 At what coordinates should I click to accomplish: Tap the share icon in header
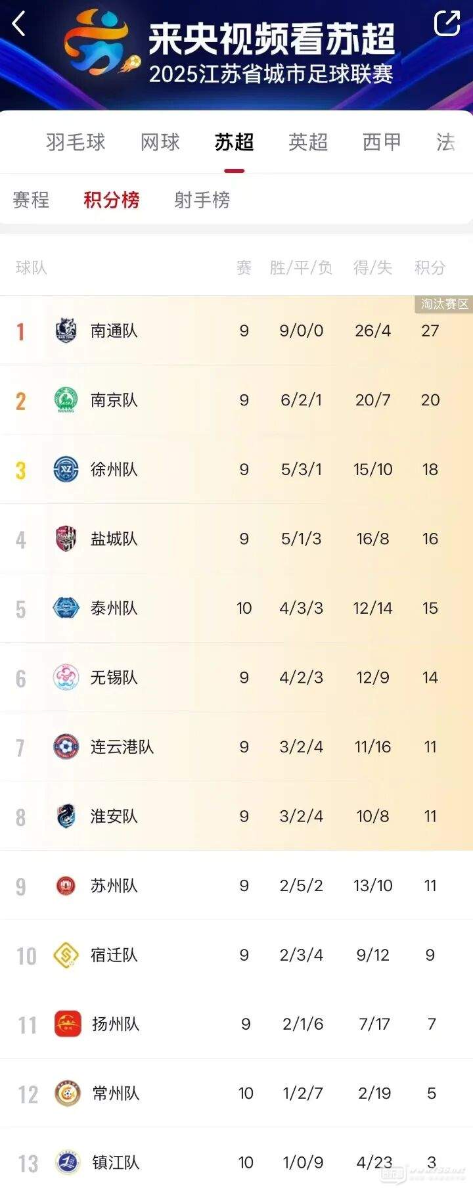(x=447, y=24)
